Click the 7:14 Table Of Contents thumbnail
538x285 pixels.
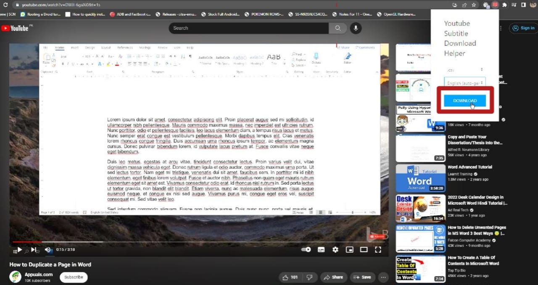(421, 269)
